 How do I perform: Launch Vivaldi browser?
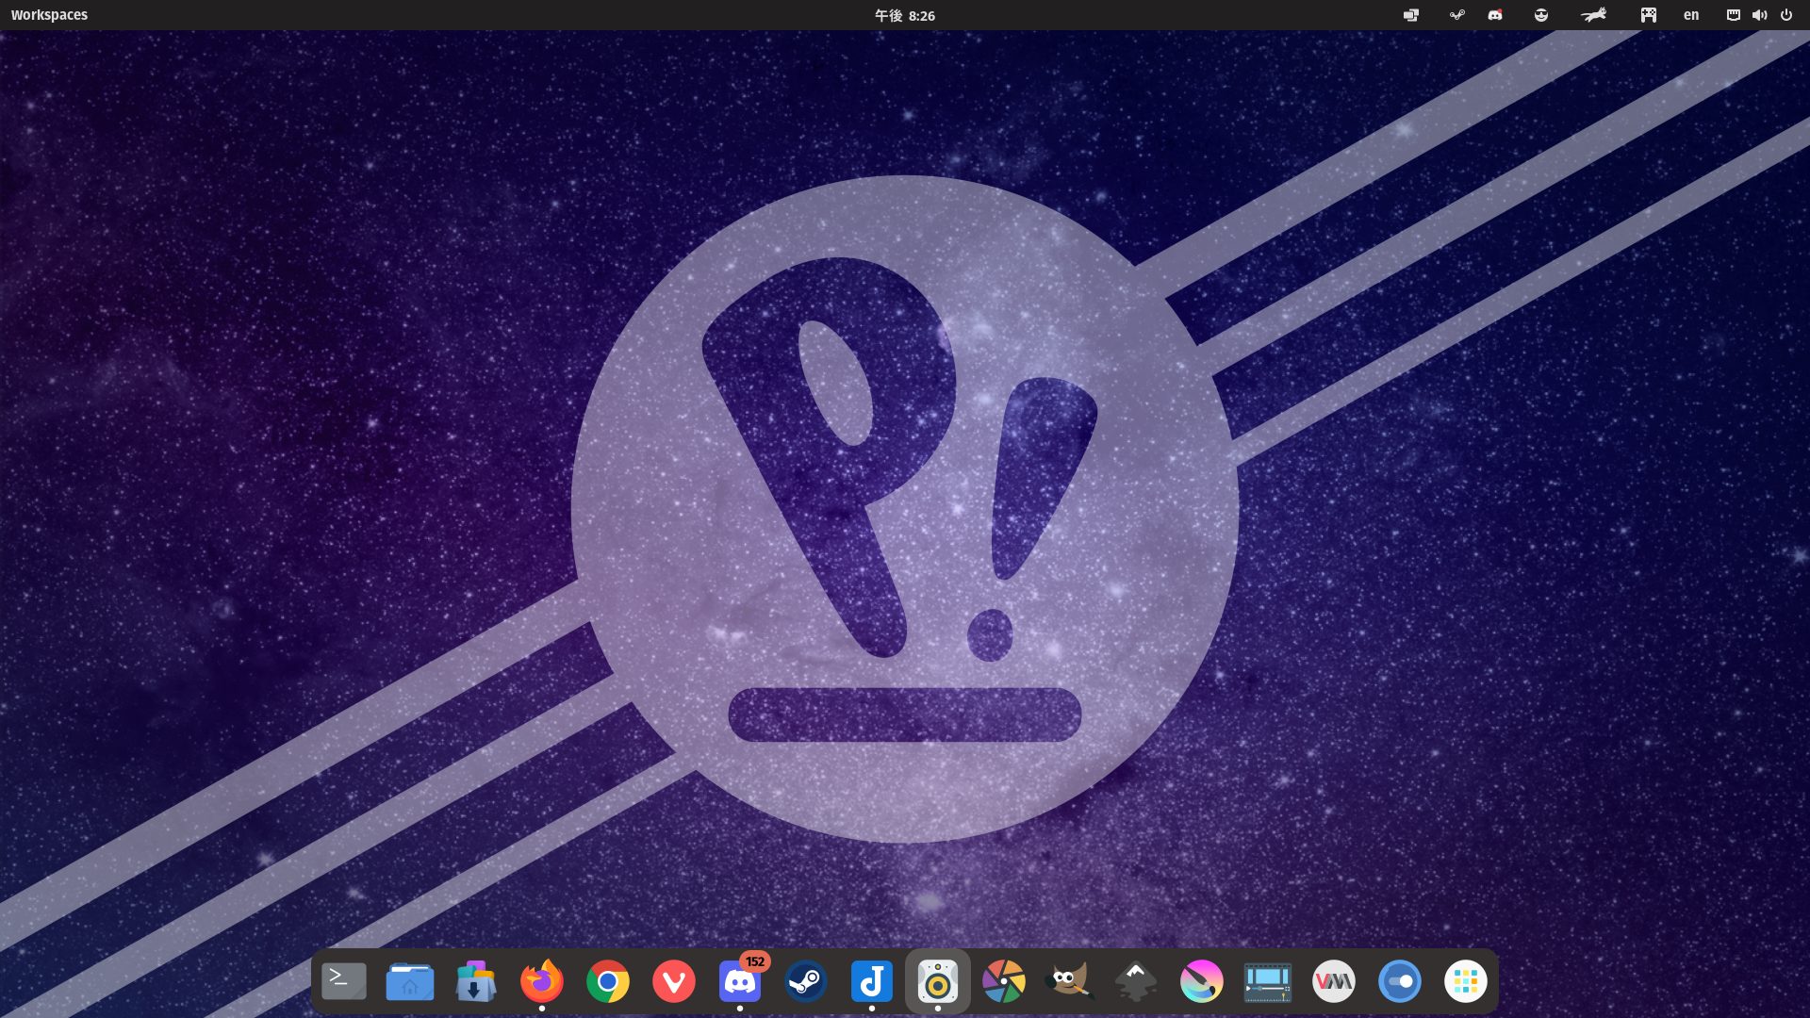tap(674, 981)
